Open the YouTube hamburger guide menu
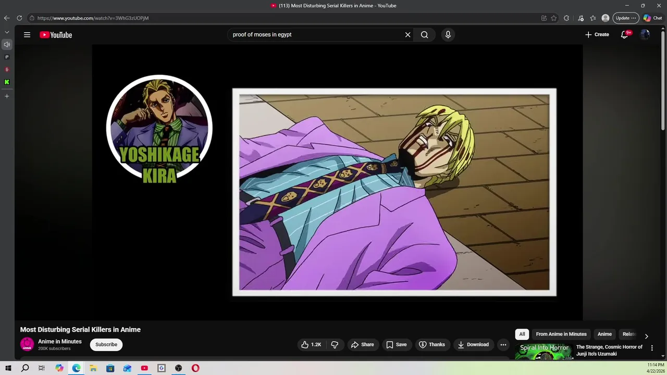This screenshot has height=375, width=667. (x=27, y=35)
